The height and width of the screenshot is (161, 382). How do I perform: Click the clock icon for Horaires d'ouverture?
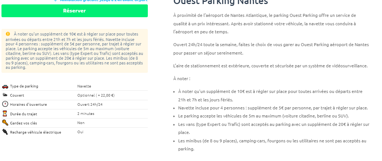[5, 104]
